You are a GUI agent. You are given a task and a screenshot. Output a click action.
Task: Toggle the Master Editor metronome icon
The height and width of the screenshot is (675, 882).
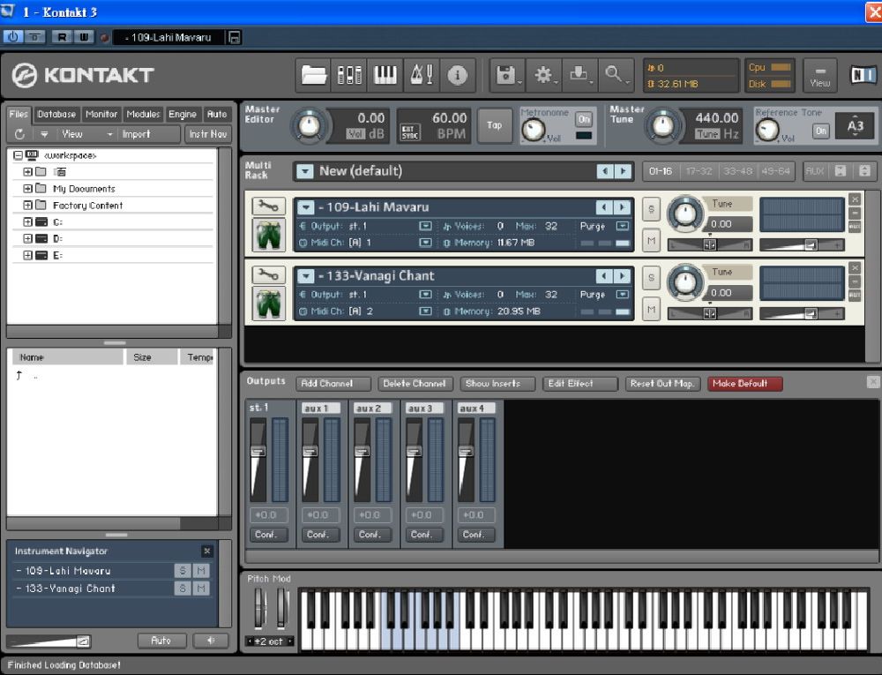tap(422, 75)
